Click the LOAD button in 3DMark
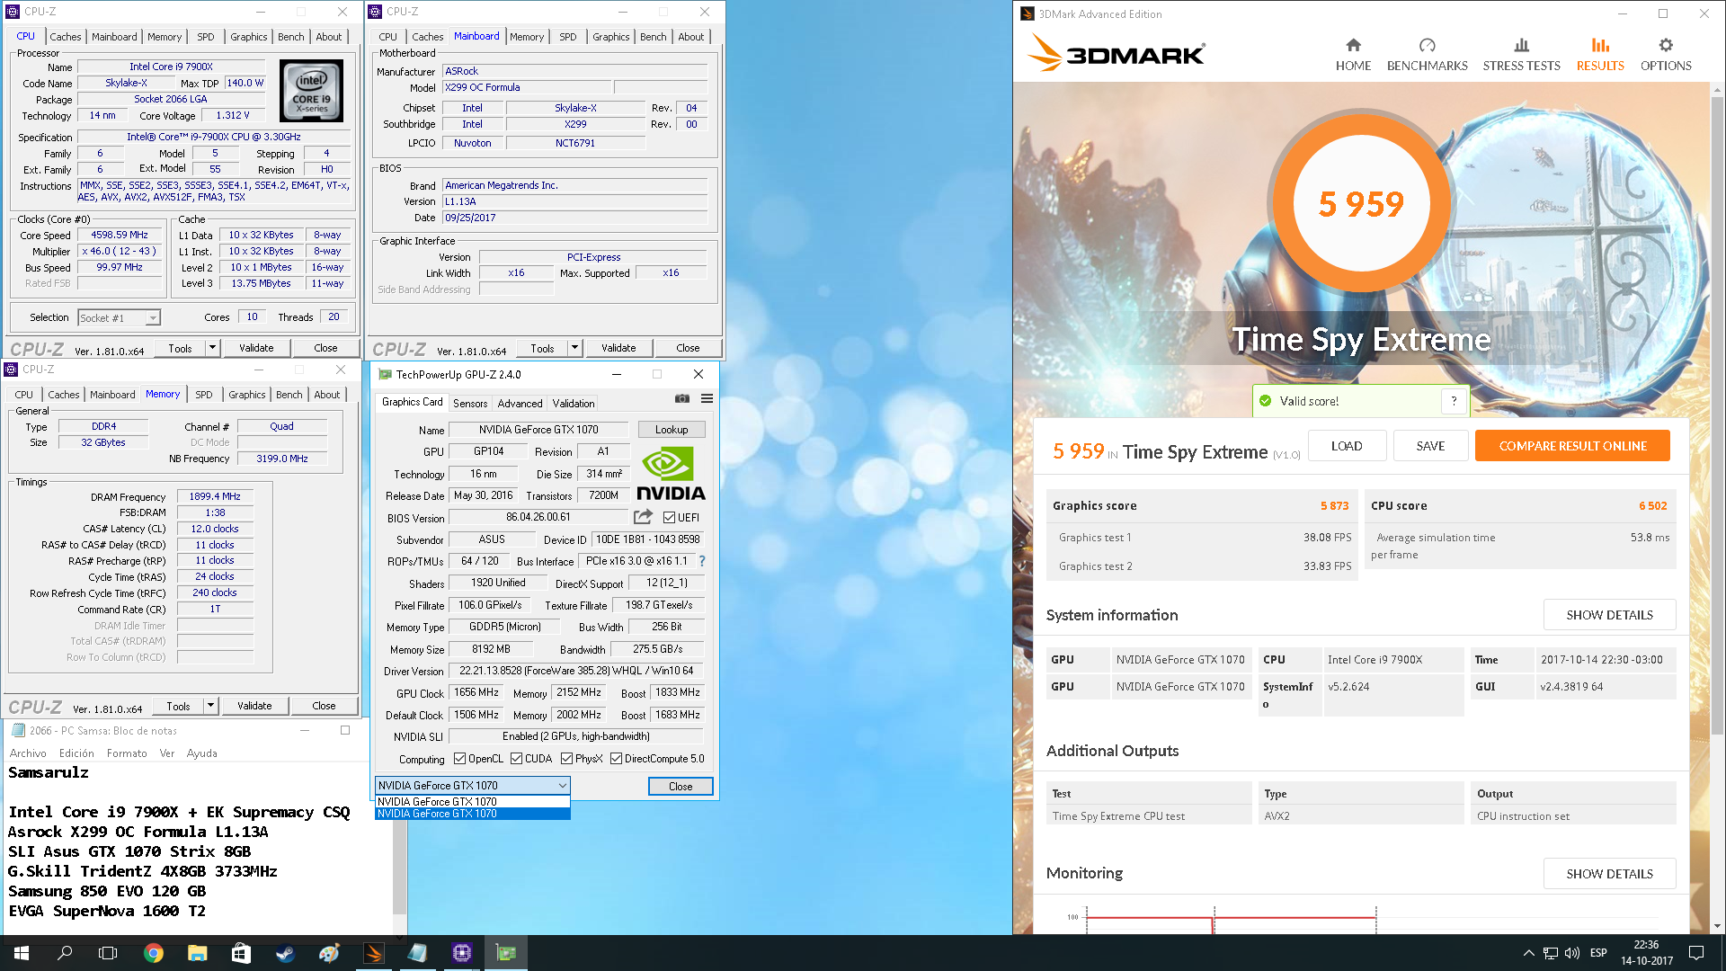 click(x=1346, y=446)
